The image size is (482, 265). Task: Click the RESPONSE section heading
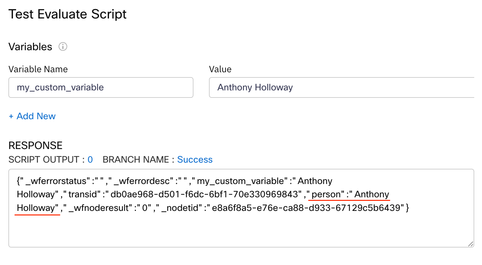point(35,145)
